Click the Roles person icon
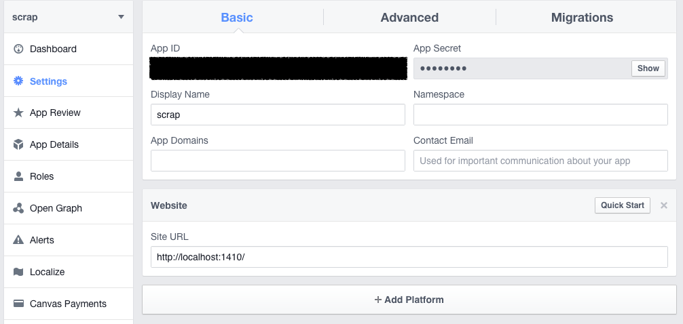Image resolution: width=683 pixels, height=324 pixels. (18, 176)
